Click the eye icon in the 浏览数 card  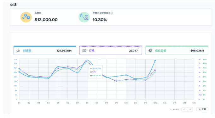(18, 51)
